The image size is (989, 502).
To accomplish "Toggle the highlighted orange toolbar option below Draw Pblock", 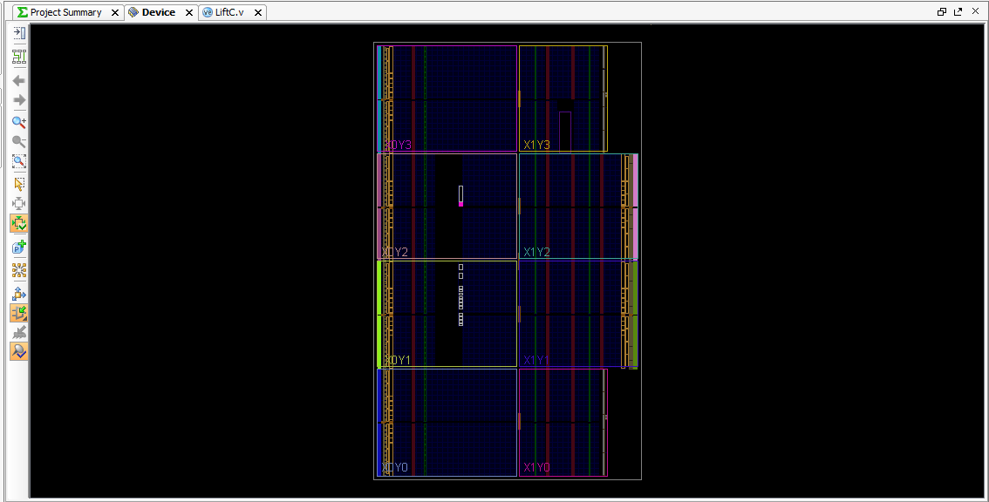I will (19, 313).
